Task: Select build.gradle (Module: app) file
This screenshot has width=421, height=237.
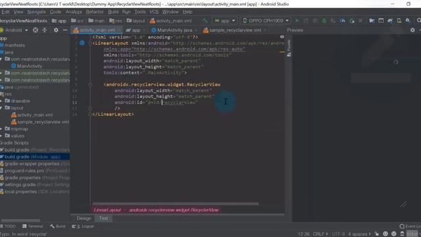Action: 35,157
